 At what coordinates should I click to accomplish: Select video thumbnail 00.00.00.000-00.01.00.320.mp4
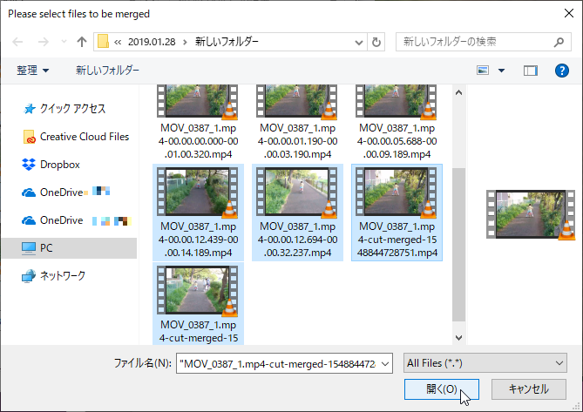point(198,101)
